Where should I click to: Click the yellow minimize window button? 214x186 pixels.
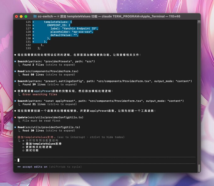pyautogui.click(x=21, y=16)
